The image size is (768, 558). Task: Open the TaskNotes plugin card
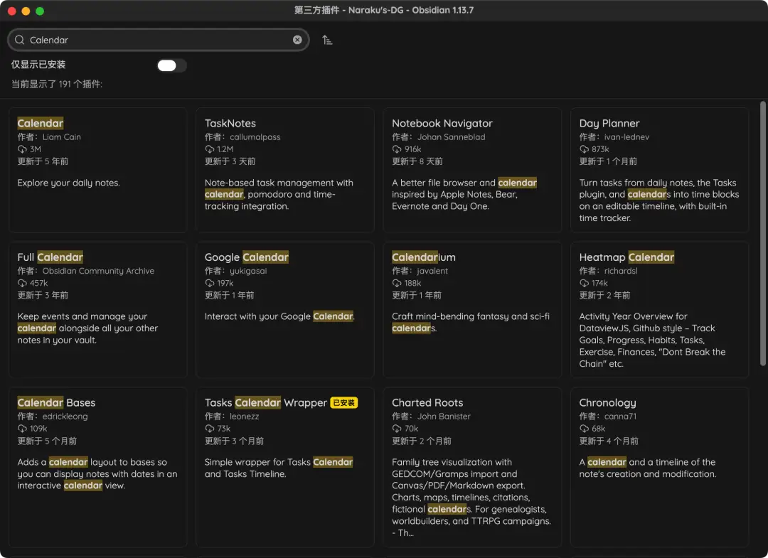285,170
